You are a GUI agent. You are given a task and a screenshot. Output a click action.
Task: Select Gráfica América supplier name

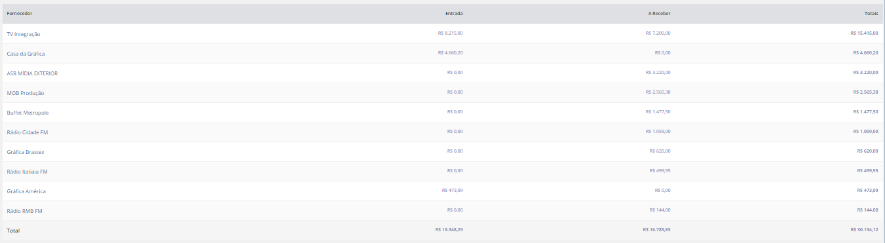pos(26,191)
